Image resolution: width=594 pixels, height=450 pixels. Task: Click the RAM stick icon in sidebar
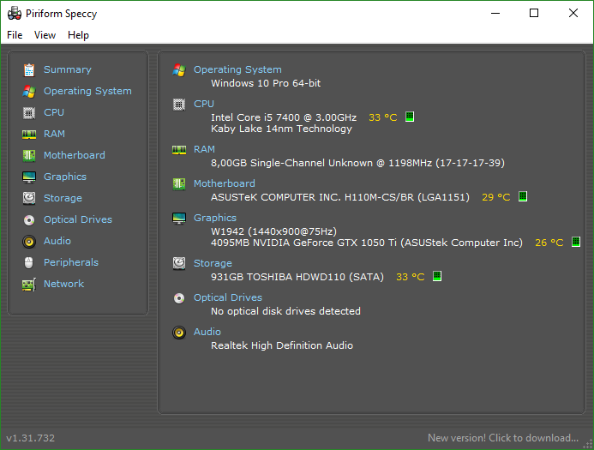pos(29,135)
